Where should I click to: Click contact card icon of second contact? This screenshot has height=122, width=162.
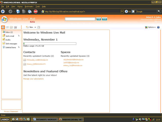(x=24, y=64)
